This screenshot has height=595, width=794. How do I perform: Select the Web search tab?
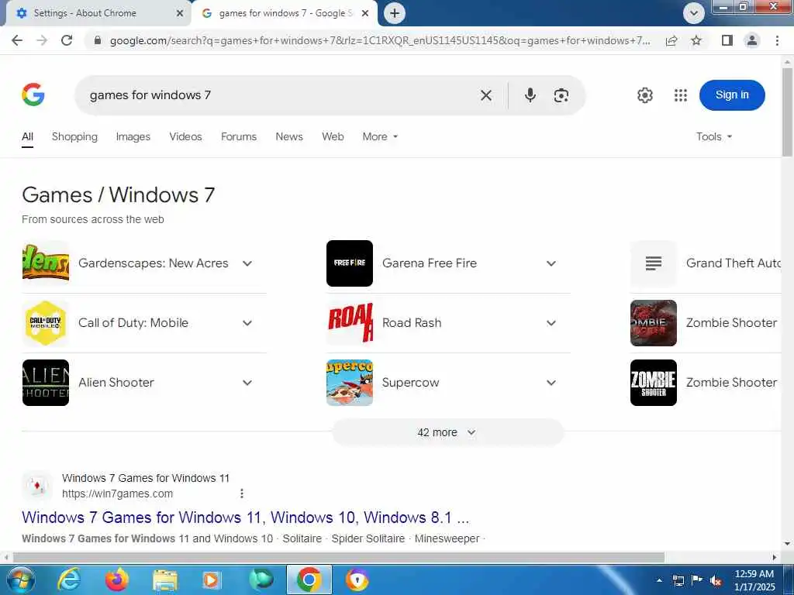(x=333, y=136)
